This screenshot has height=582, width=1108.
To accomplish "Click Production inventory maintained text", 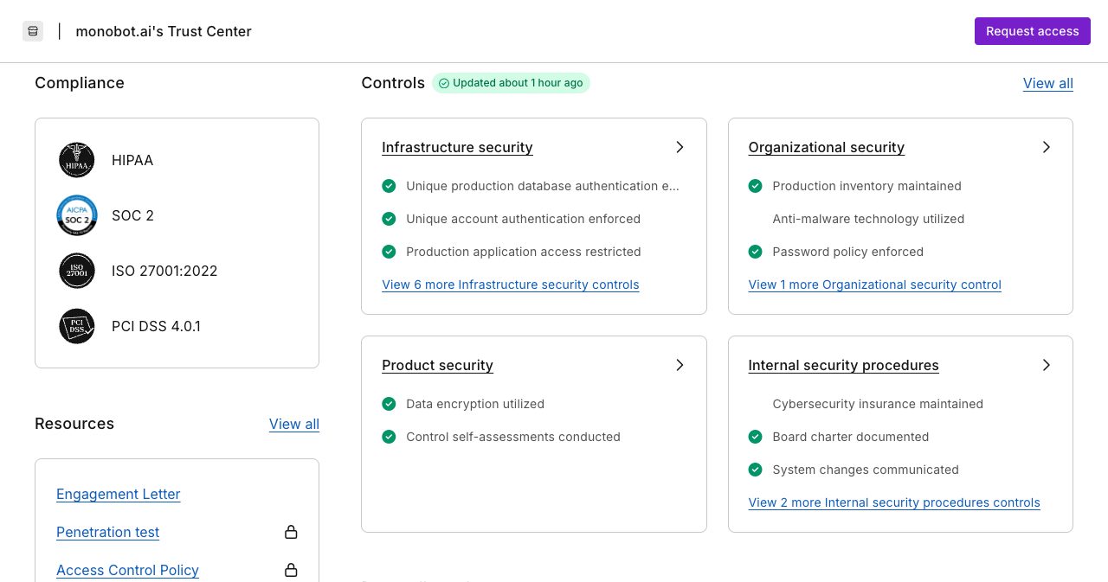I will (x=866, y=186).
